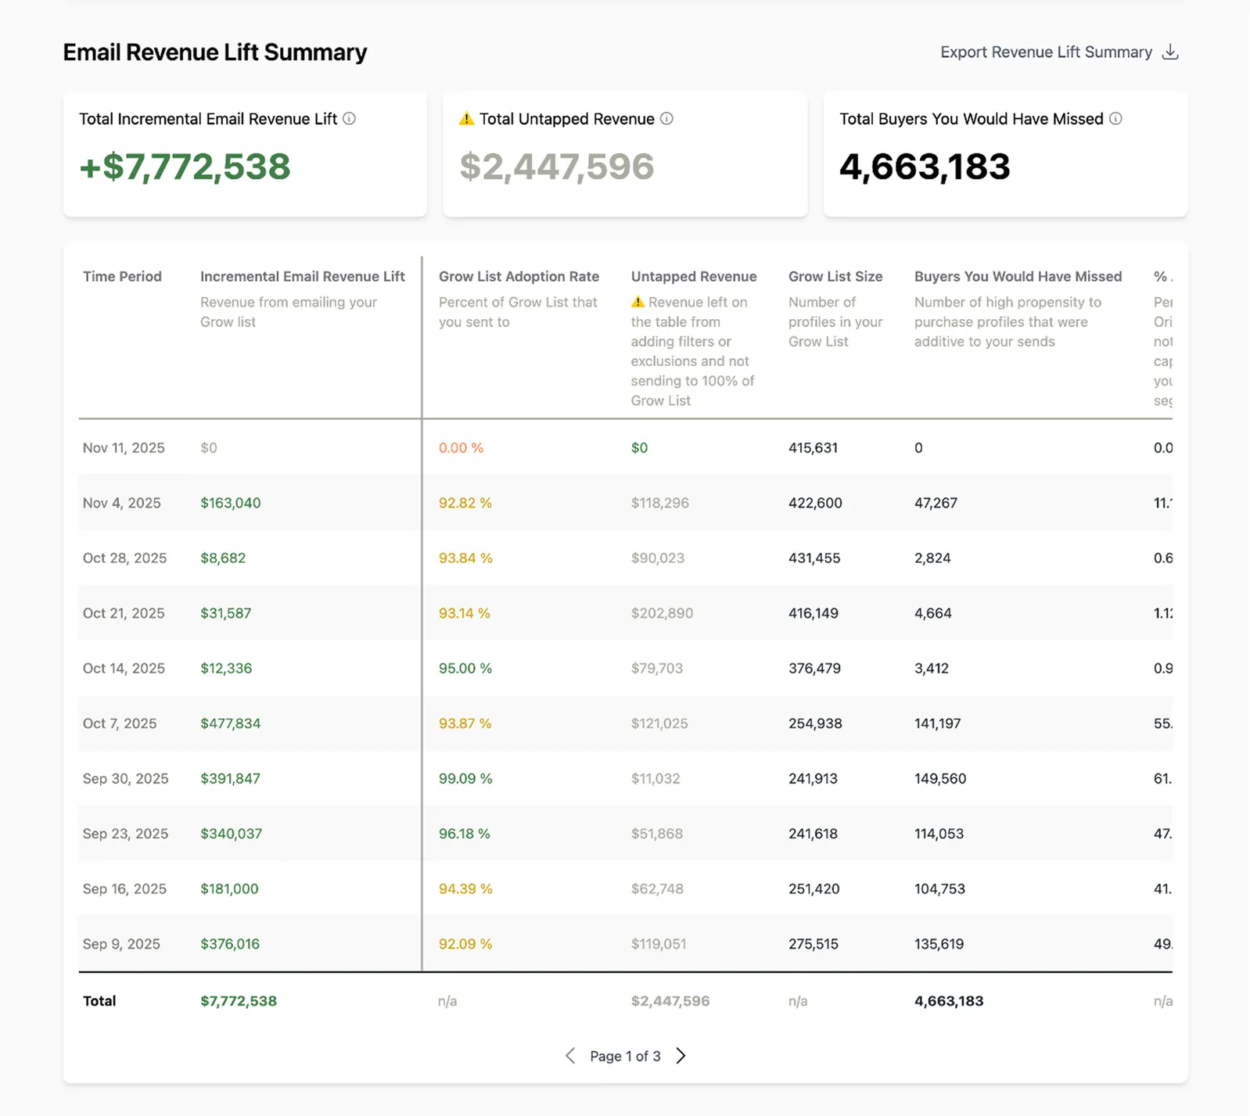Select the Sep 30, 2025 row date
Image resolution: width=1250 pixels, height=1116 pixels.
pyautogui.click(x=126, y=779)
